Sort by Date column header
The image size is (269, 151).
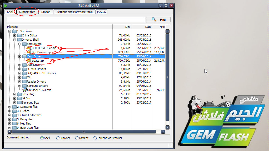142,27
